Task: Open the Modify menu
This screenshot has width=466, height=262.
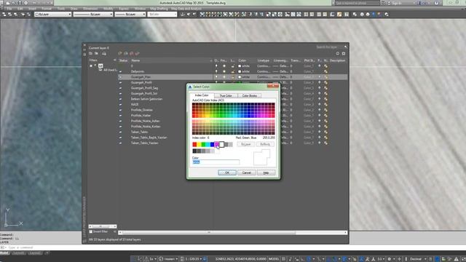Action: (x=108, y=9)
